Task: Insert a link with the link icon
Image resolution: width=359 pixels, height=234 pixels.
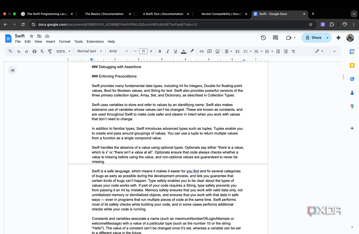Action: point(202,51)
